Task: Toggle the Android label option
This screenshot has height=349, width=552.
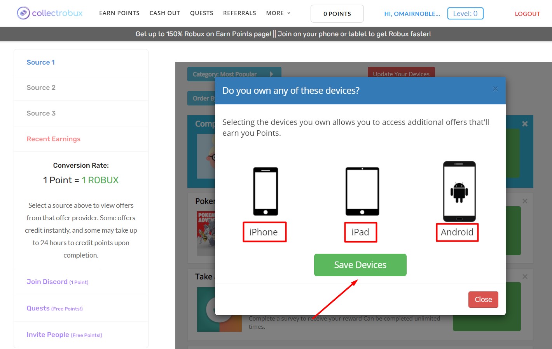Action: point(457,232)
